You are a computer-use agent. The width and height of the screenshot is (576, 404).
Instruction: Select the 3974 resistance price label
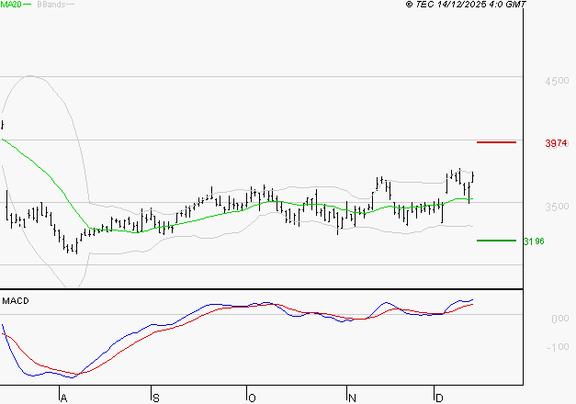point(557,143)
